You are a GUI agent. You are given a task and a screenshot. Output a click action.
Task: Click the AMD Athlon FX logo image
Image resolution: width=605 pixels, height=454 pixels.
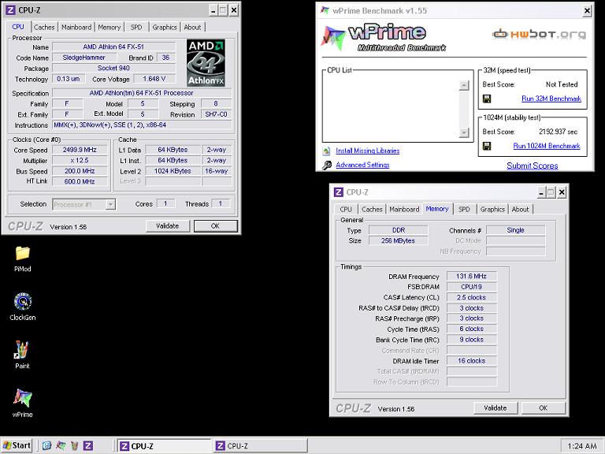[206, 62]
